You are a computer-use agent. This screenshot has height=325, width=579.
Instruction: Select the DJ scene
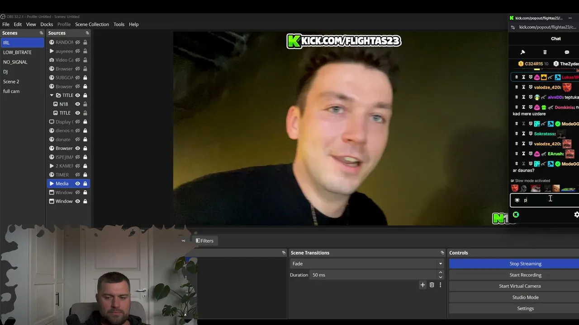click(22, 72)
